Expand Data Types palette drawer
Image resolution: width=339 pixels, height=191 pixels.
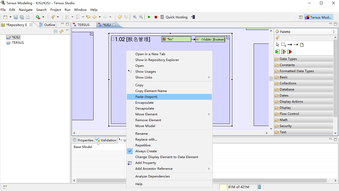click(x=304, y=59)
